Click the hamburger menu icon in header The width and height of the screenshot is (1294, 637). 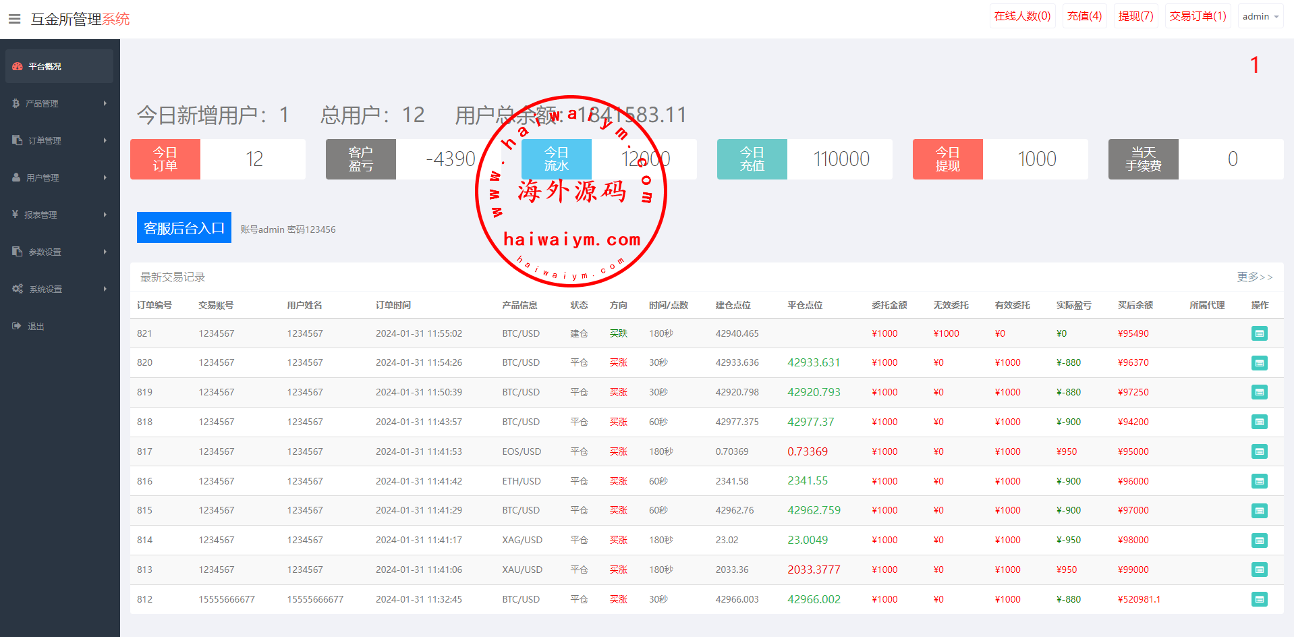(14, 19)
